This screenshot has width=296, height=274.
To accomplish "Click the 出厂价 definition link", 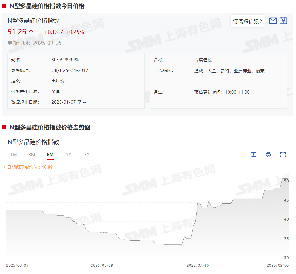I will tap(58, 81).
